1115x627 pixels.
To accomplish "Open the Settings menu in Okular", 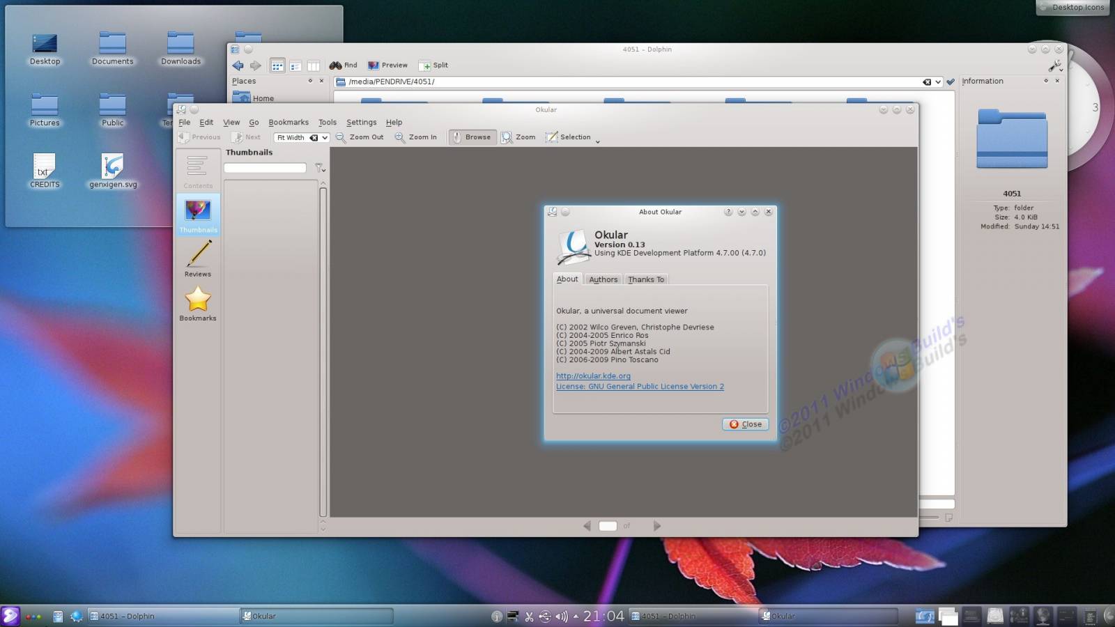I will tap(362, 122).
